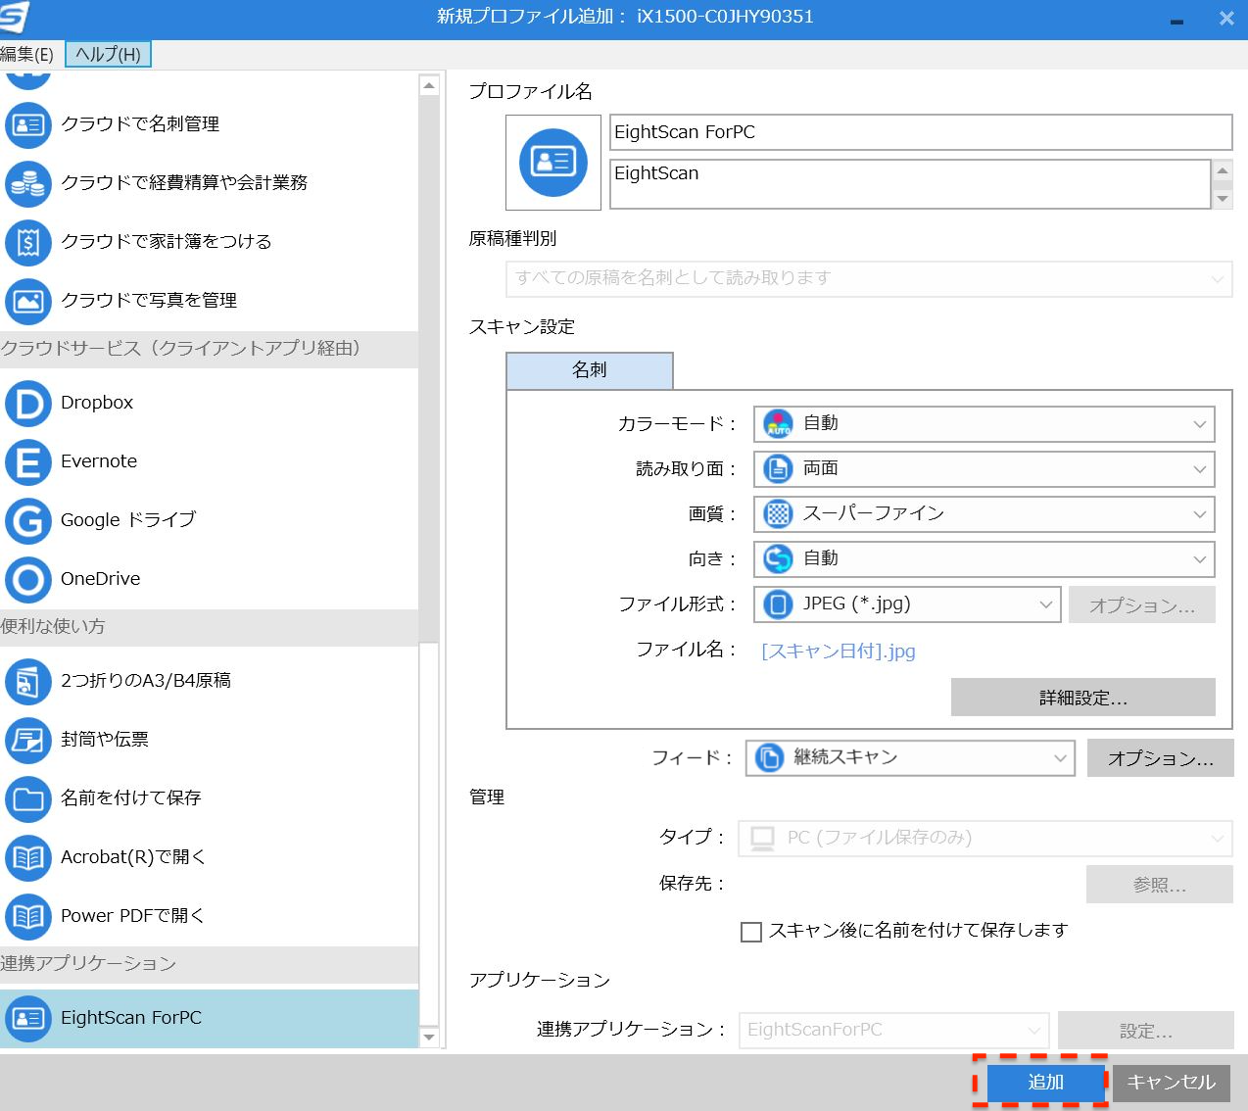Viewport: 1248px width, 1111px height.
Task: Open the 連携アプリケーション dropdown
Action: 893,1030
